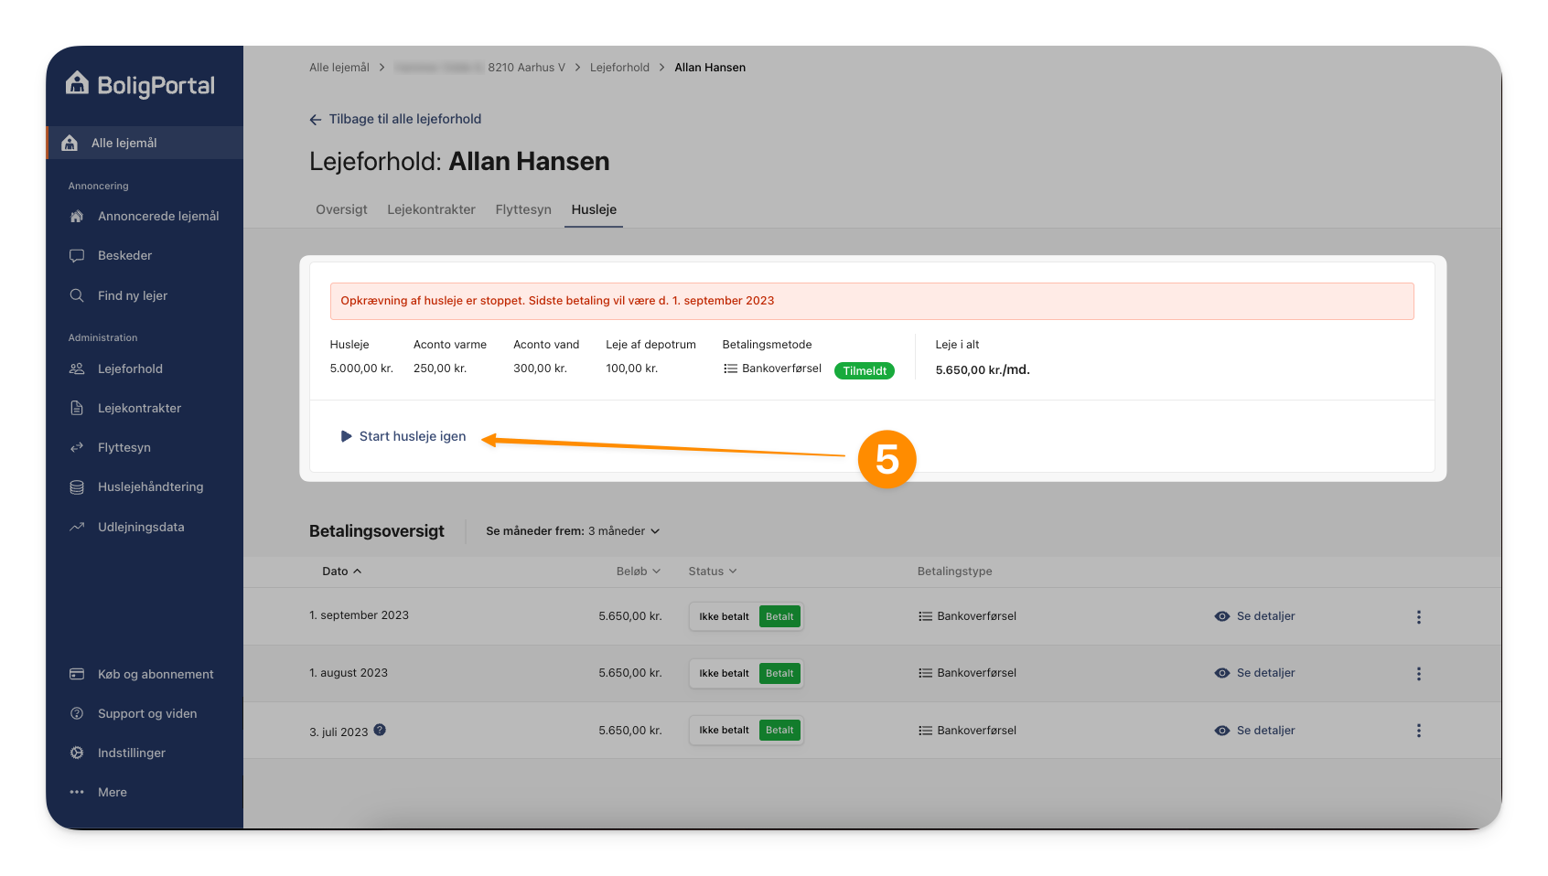The height and width of the screenshot is (876, 1548).
Task: Click the Beskeder chat bubble icon
Action: 77,256
